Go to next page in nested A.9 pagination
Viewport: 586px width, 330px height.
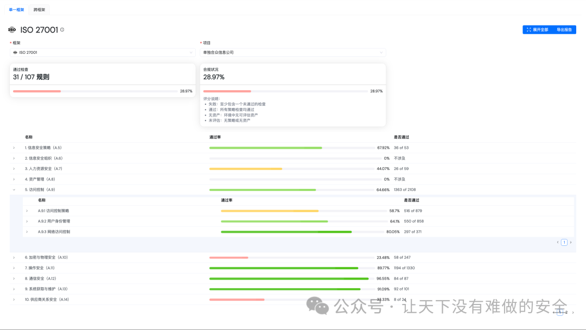[x=570, y=243]
